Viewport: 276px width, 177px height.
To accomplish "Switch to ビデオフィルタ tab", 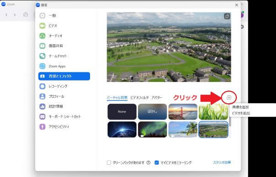I will coord(139,98).
